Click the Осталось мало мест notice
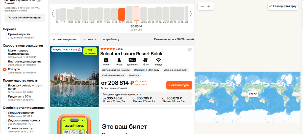The image size is (303, 134). click(141, 83)
